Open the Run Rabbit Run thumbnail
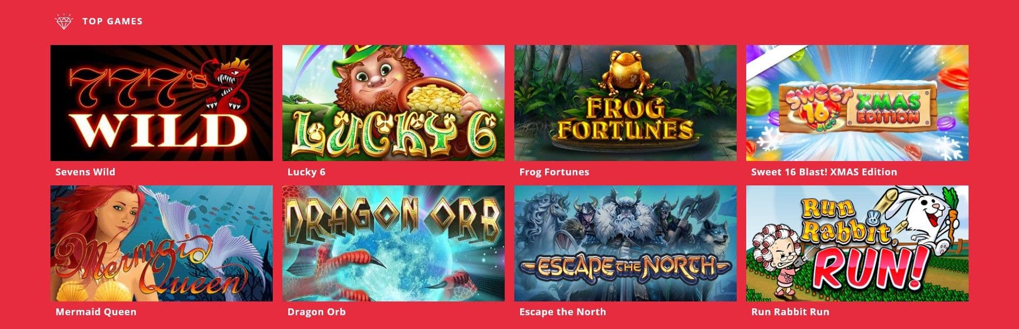Screen dimensions: 1019x329 pyautogui.click(x=857, y=243)
